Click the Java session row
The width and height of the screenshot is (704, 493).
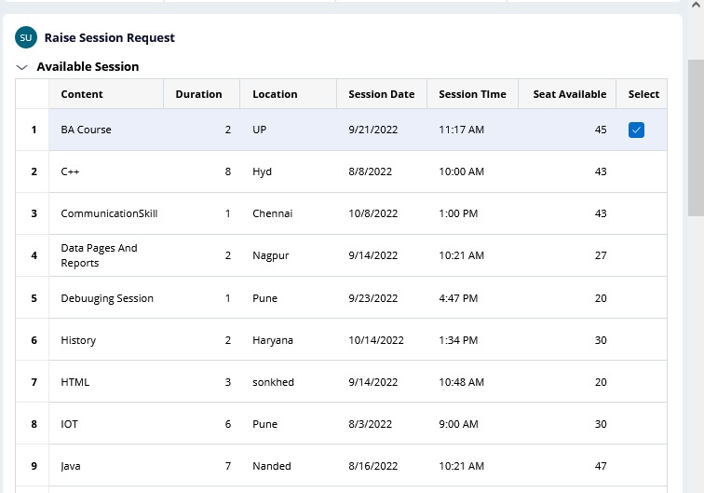click(x=72, y=466)
